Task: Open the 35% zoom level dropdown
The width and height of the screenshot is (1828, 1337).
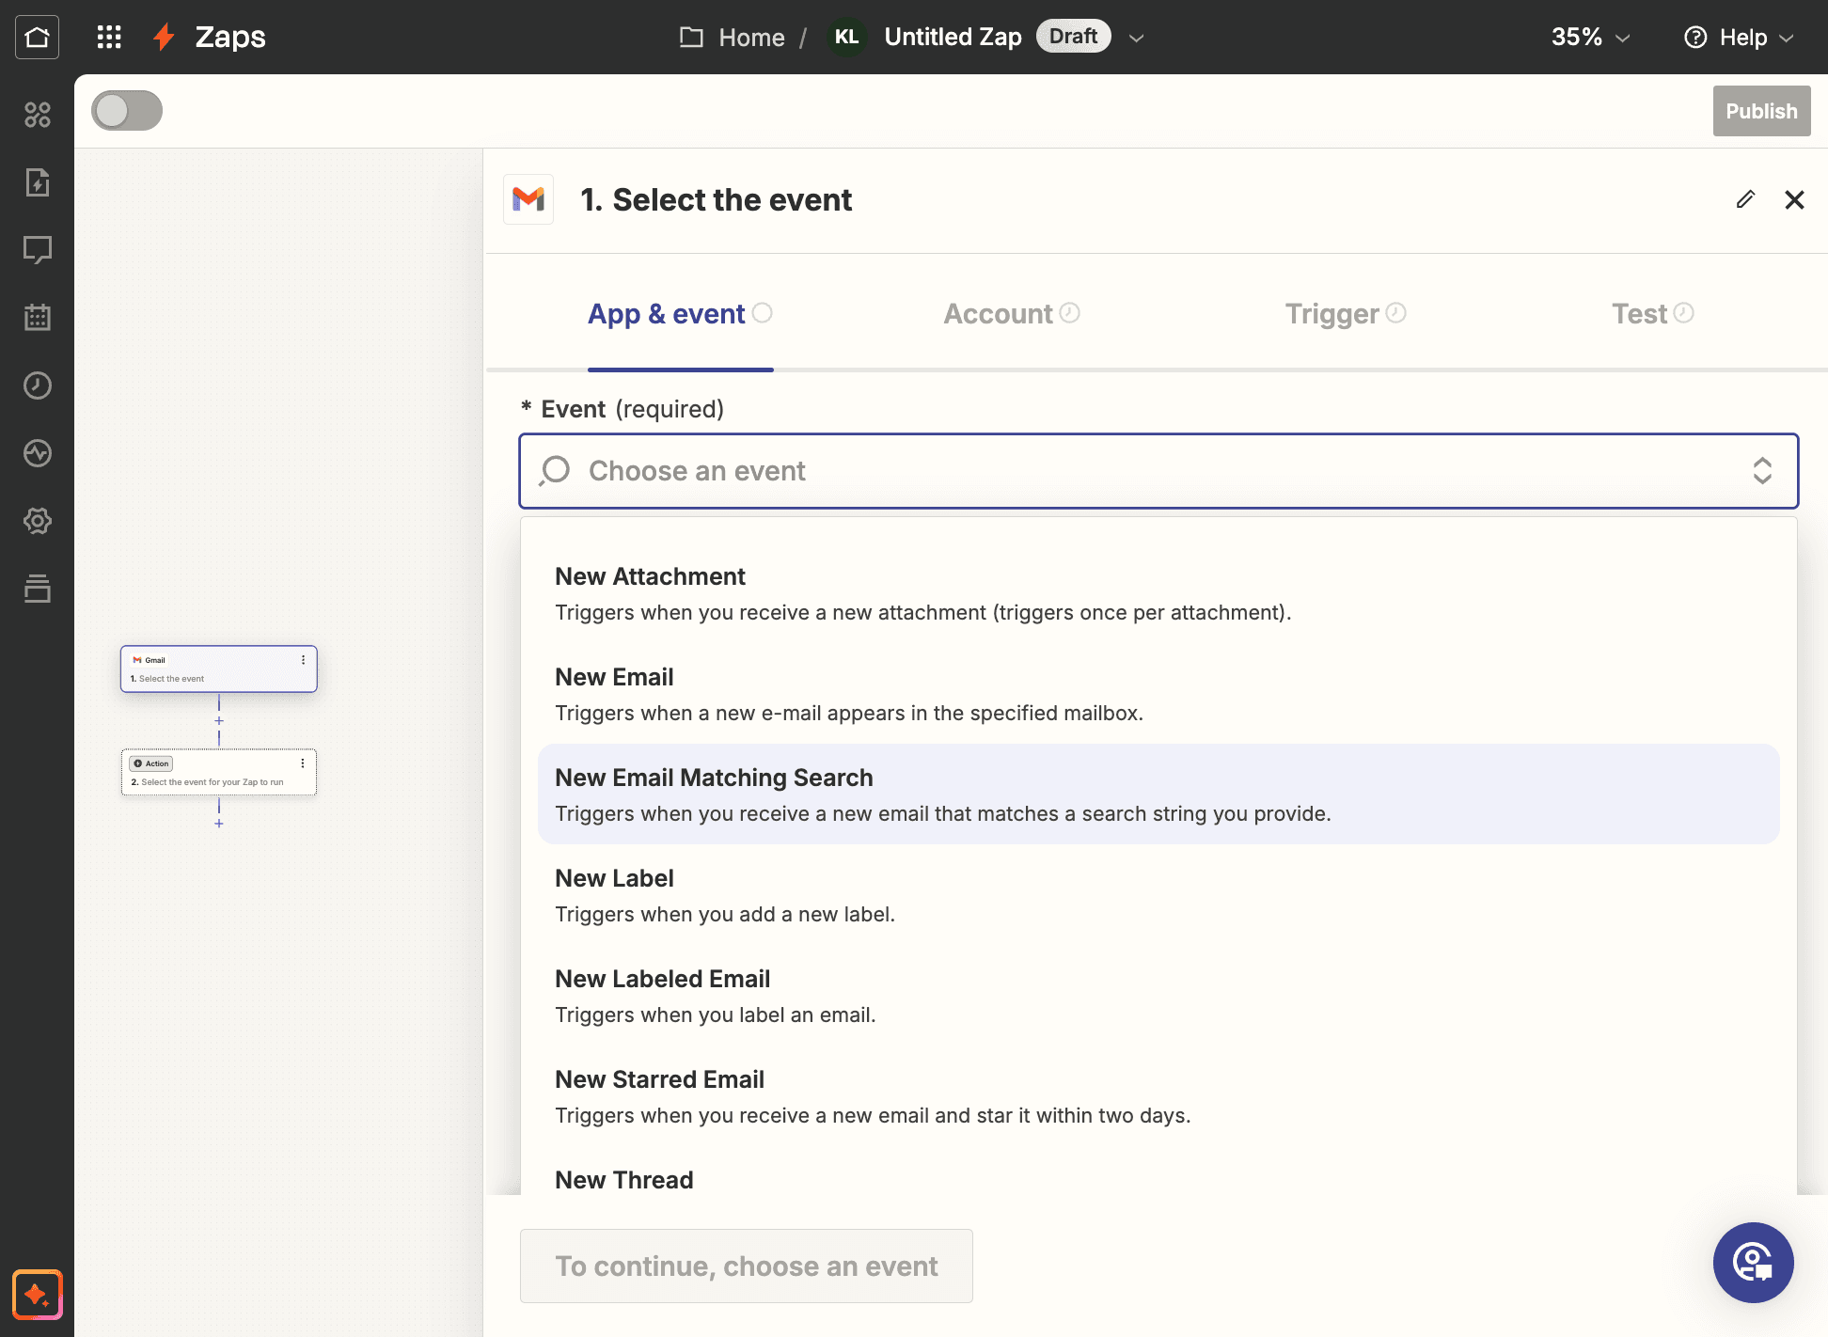Action: pos(1590,37)
